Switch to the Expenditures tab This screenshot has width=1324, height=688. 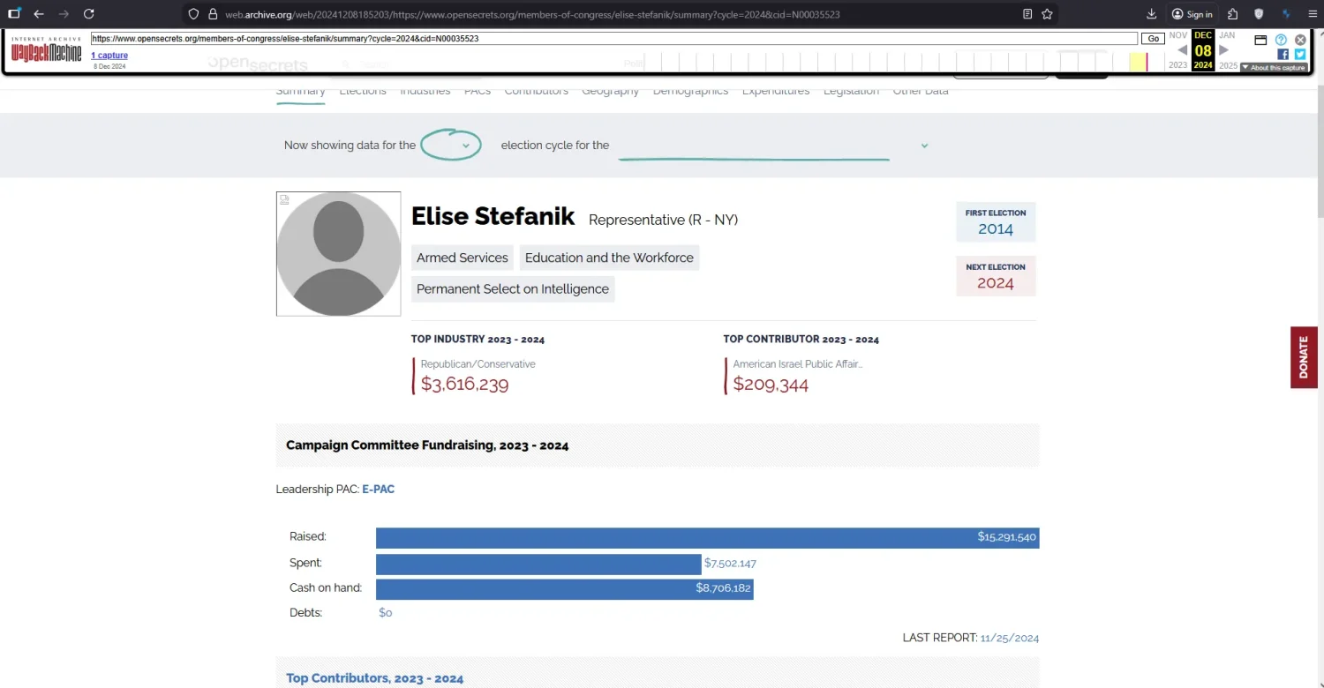776,91
